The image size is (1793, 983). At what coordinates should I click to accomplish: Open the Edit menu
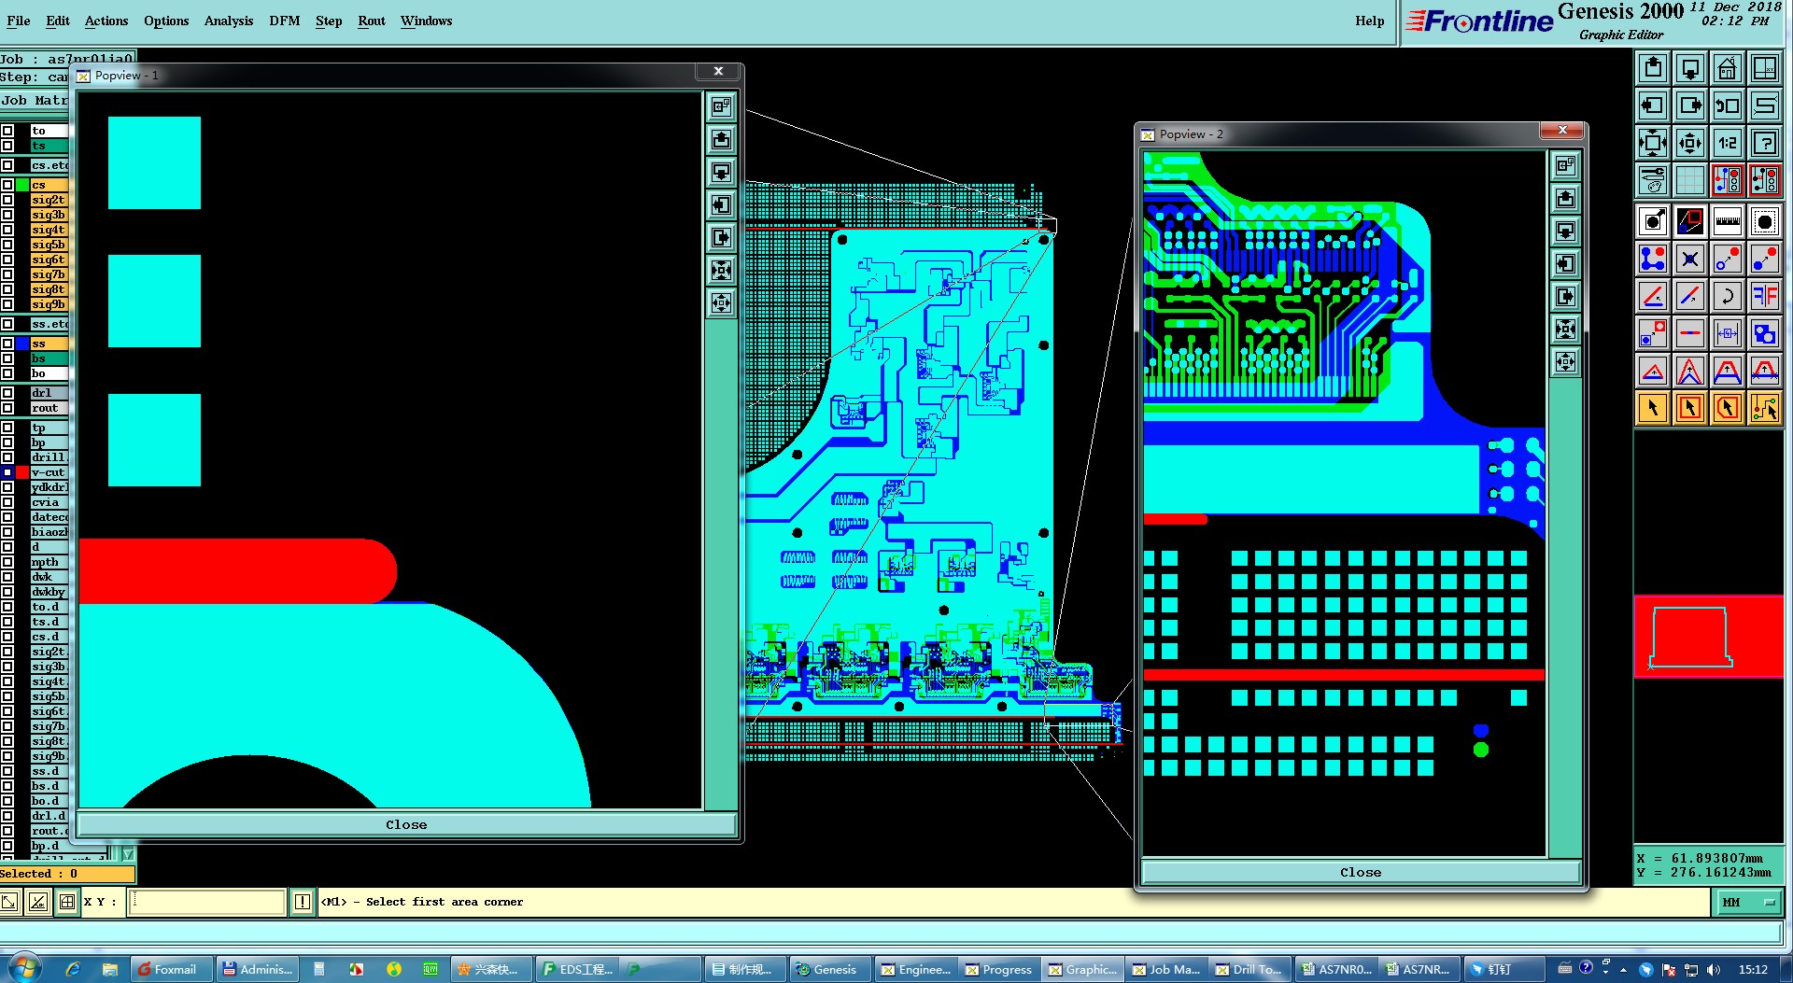pos(58,21)
